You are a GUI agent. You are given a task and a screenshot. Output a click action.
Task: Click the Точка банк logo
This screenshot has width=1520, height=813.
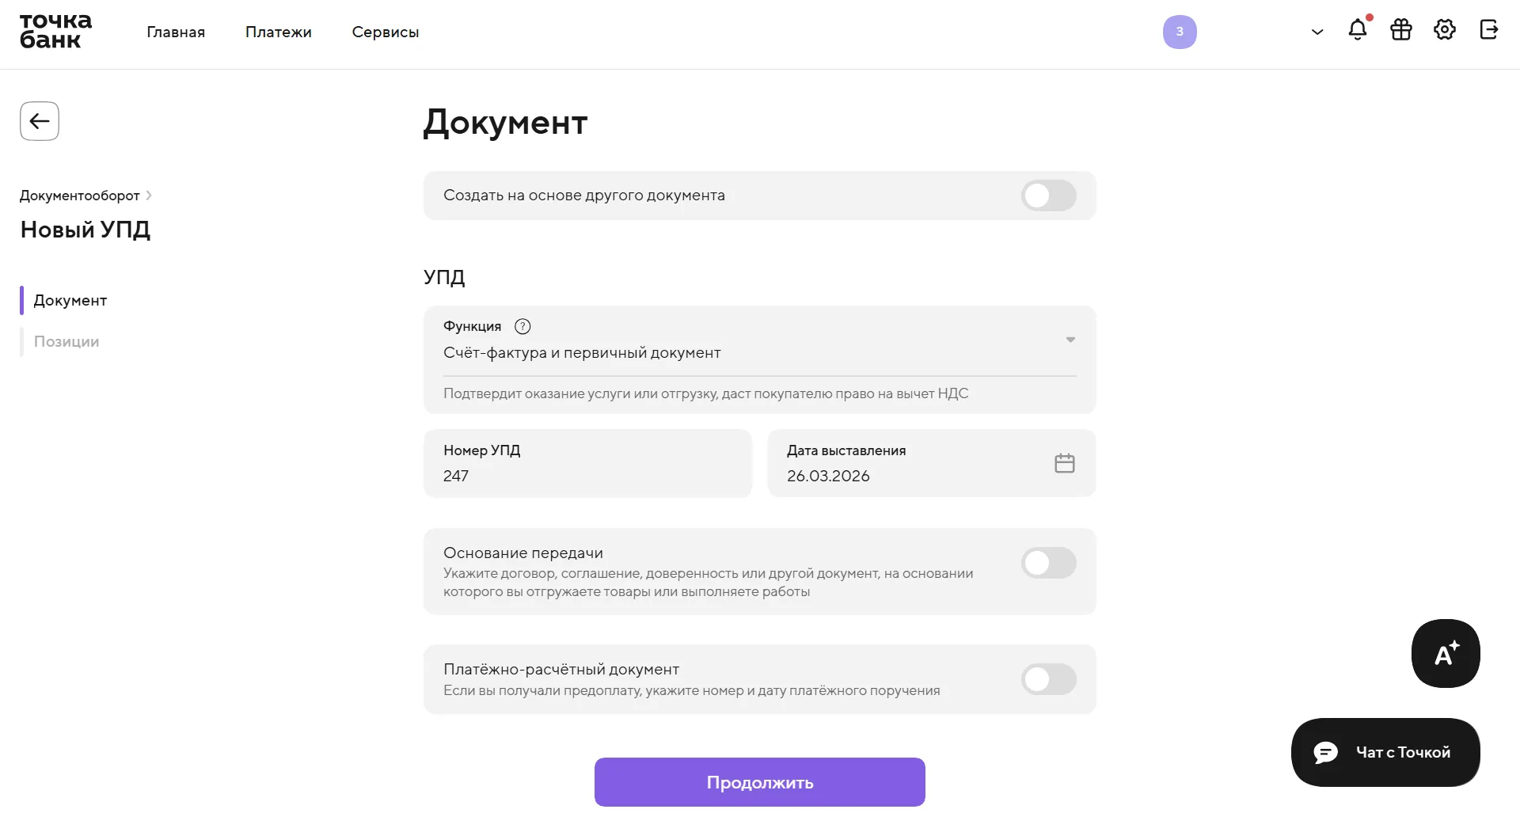tap(55, 32)
